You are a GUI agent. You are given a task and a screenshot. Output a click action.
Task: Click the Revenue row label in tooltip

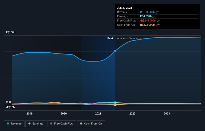pos(122,12)
